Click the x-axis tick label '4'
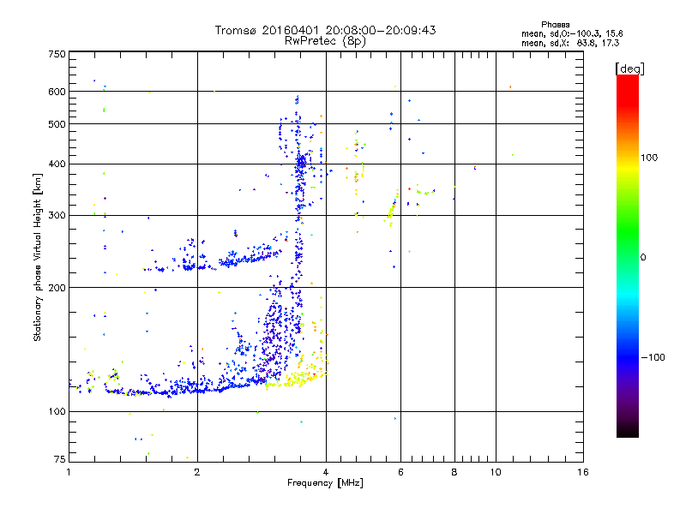This screenshot has width=686, height=514. 326,472
